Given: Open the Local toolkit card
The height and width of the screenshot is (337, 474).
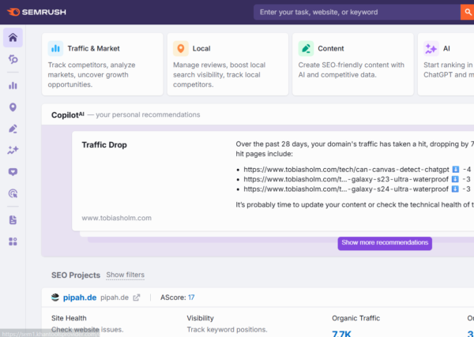Looking at the screenshot, I should click(228, 64).
